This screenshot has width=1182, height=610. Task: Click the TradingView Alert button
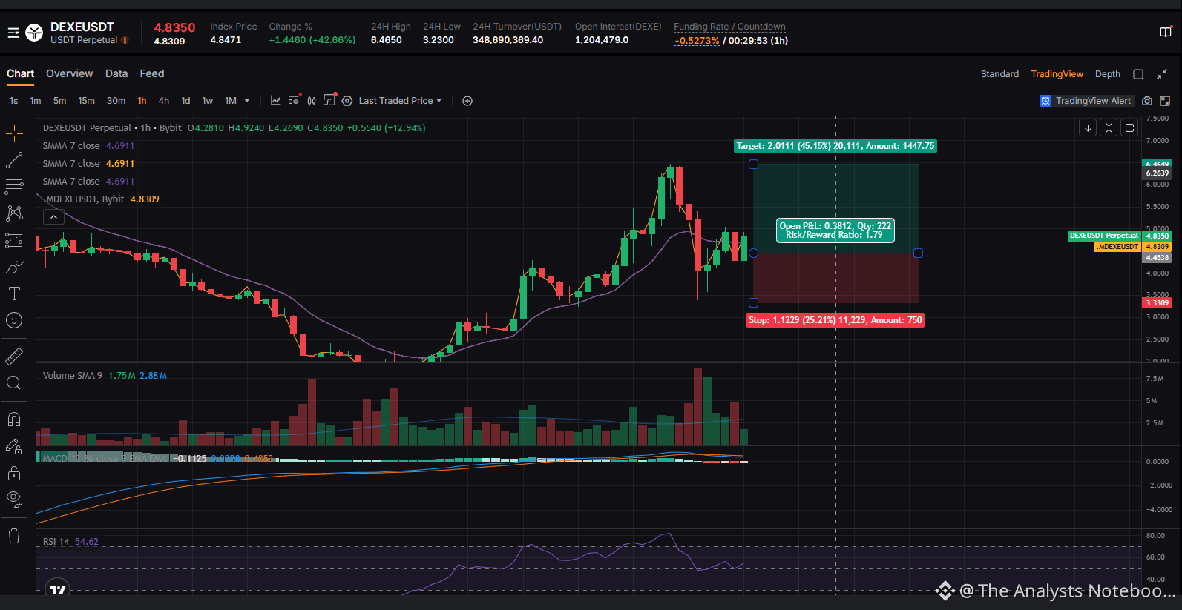tap(1087, 101)
